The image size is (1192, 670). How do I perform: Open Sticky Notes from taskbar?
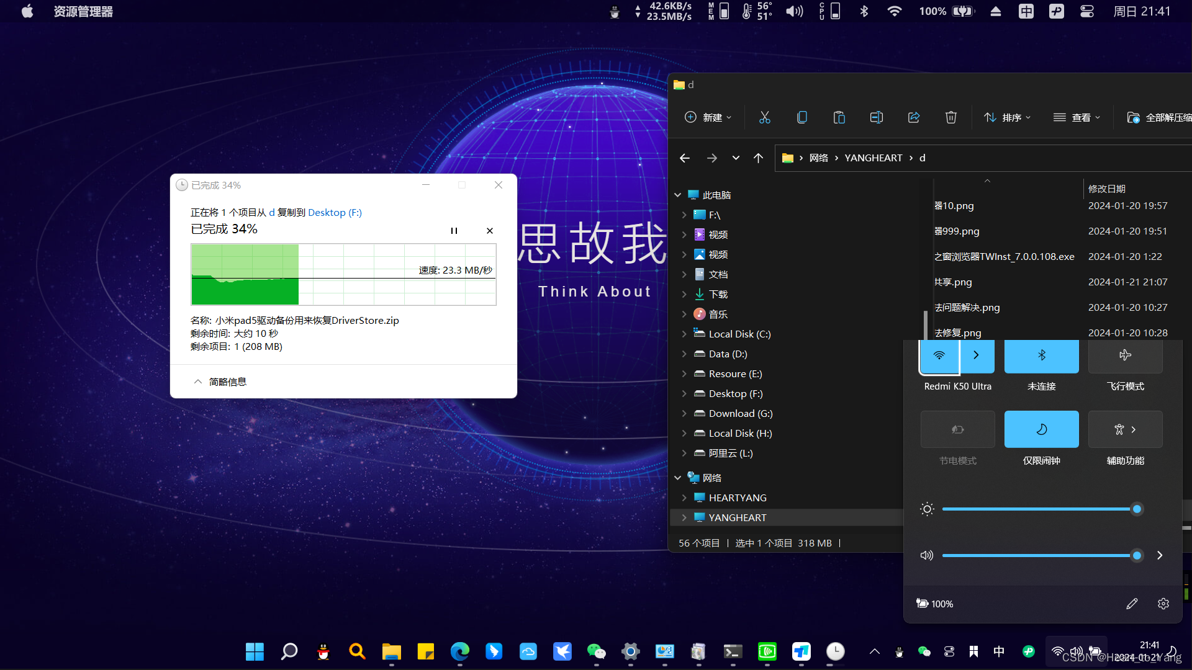pos(425,651)
